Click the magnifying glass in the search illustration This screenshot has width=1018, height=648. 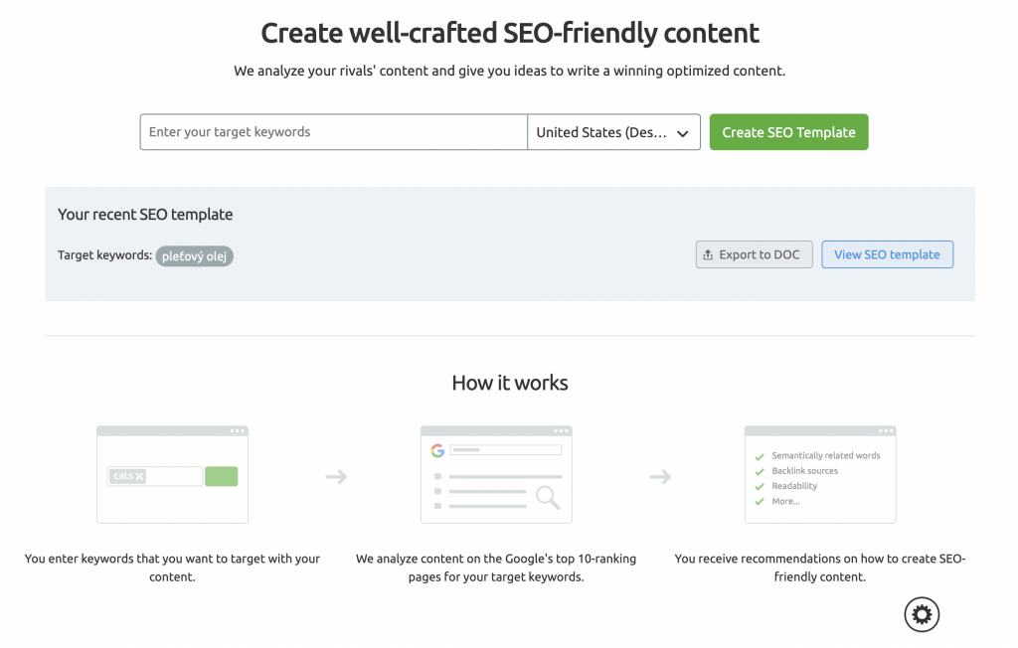pyautogui.click(x=548, y=497)
